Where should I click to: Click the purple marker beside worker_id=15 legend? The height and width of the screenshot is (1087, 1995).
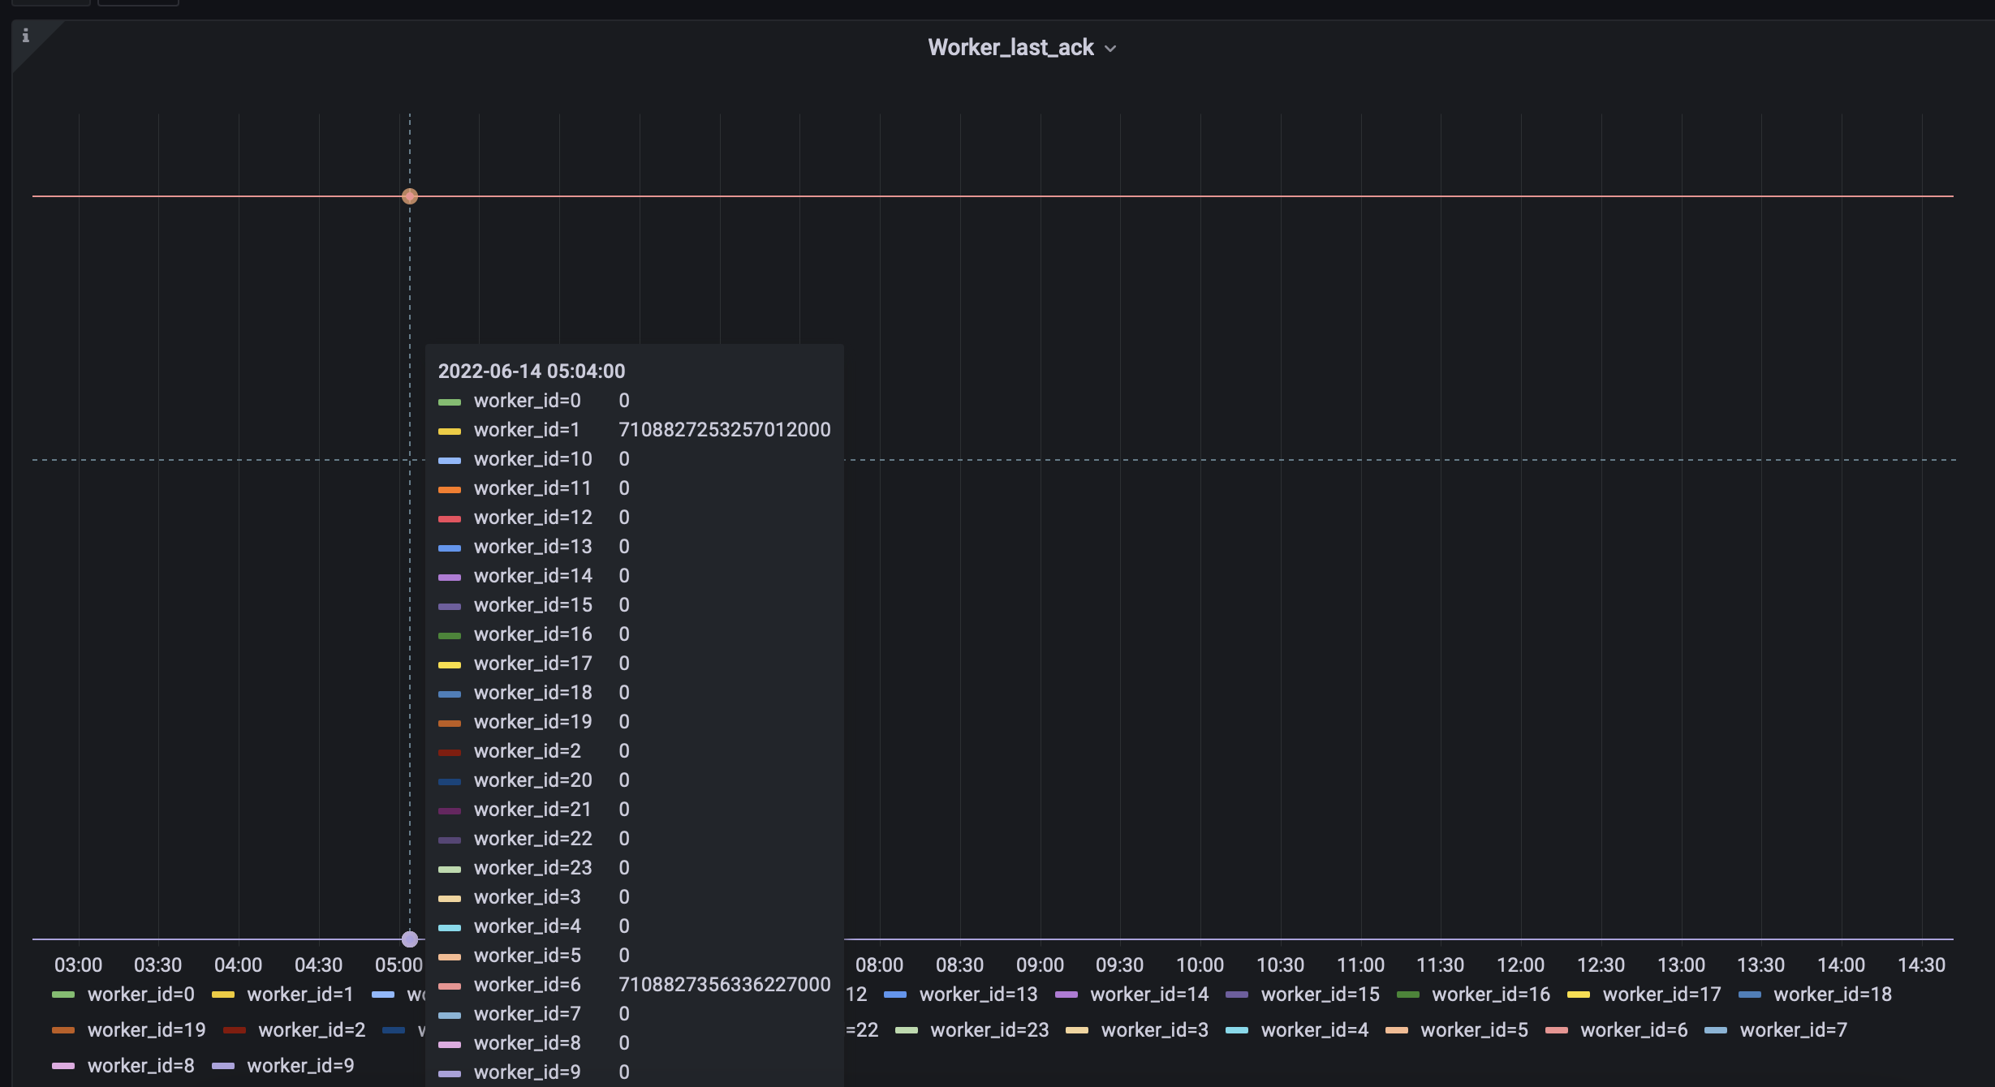click(1239, 994)
